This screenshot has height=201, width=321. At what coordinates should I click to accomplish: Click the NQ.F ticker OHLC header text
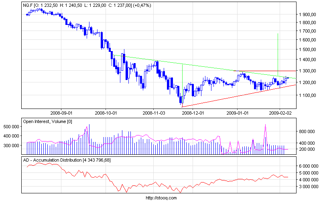87,5
